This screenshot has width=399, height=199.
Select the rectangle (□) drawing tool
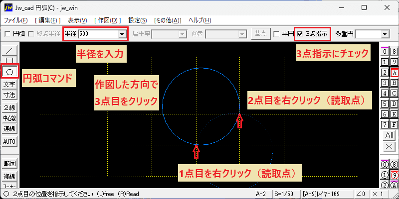(x=9, y=60)
